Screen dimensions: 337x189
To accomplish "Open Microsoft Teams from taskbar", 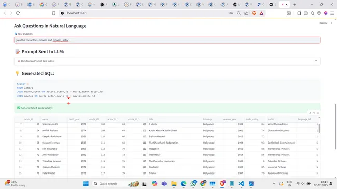I will click(164, 184).
